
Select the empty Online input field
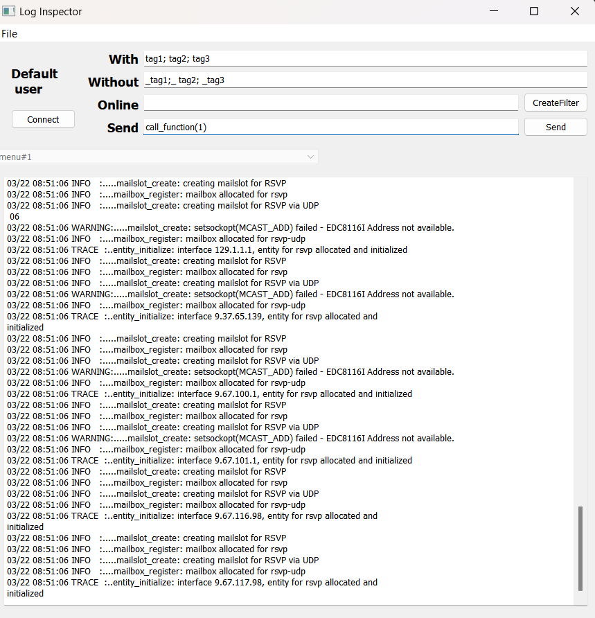330,103
